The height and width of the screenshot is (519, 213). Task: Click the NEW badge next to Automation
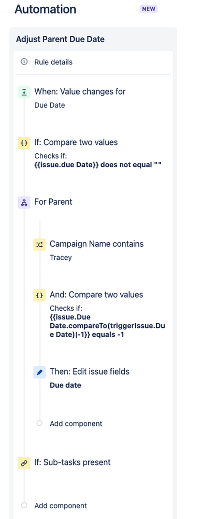(x=149, y=9)
